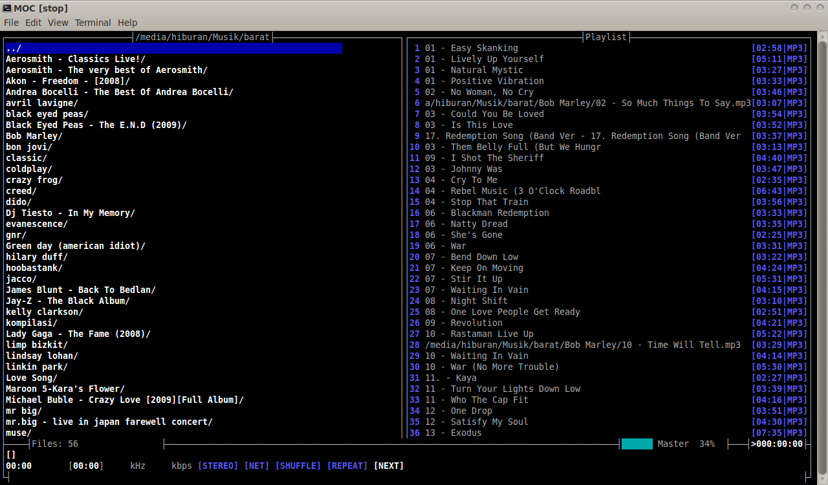Go up to the parent directory
Image resolution: width=828 pixels, height=485 pixels.
tap(13, 47)
